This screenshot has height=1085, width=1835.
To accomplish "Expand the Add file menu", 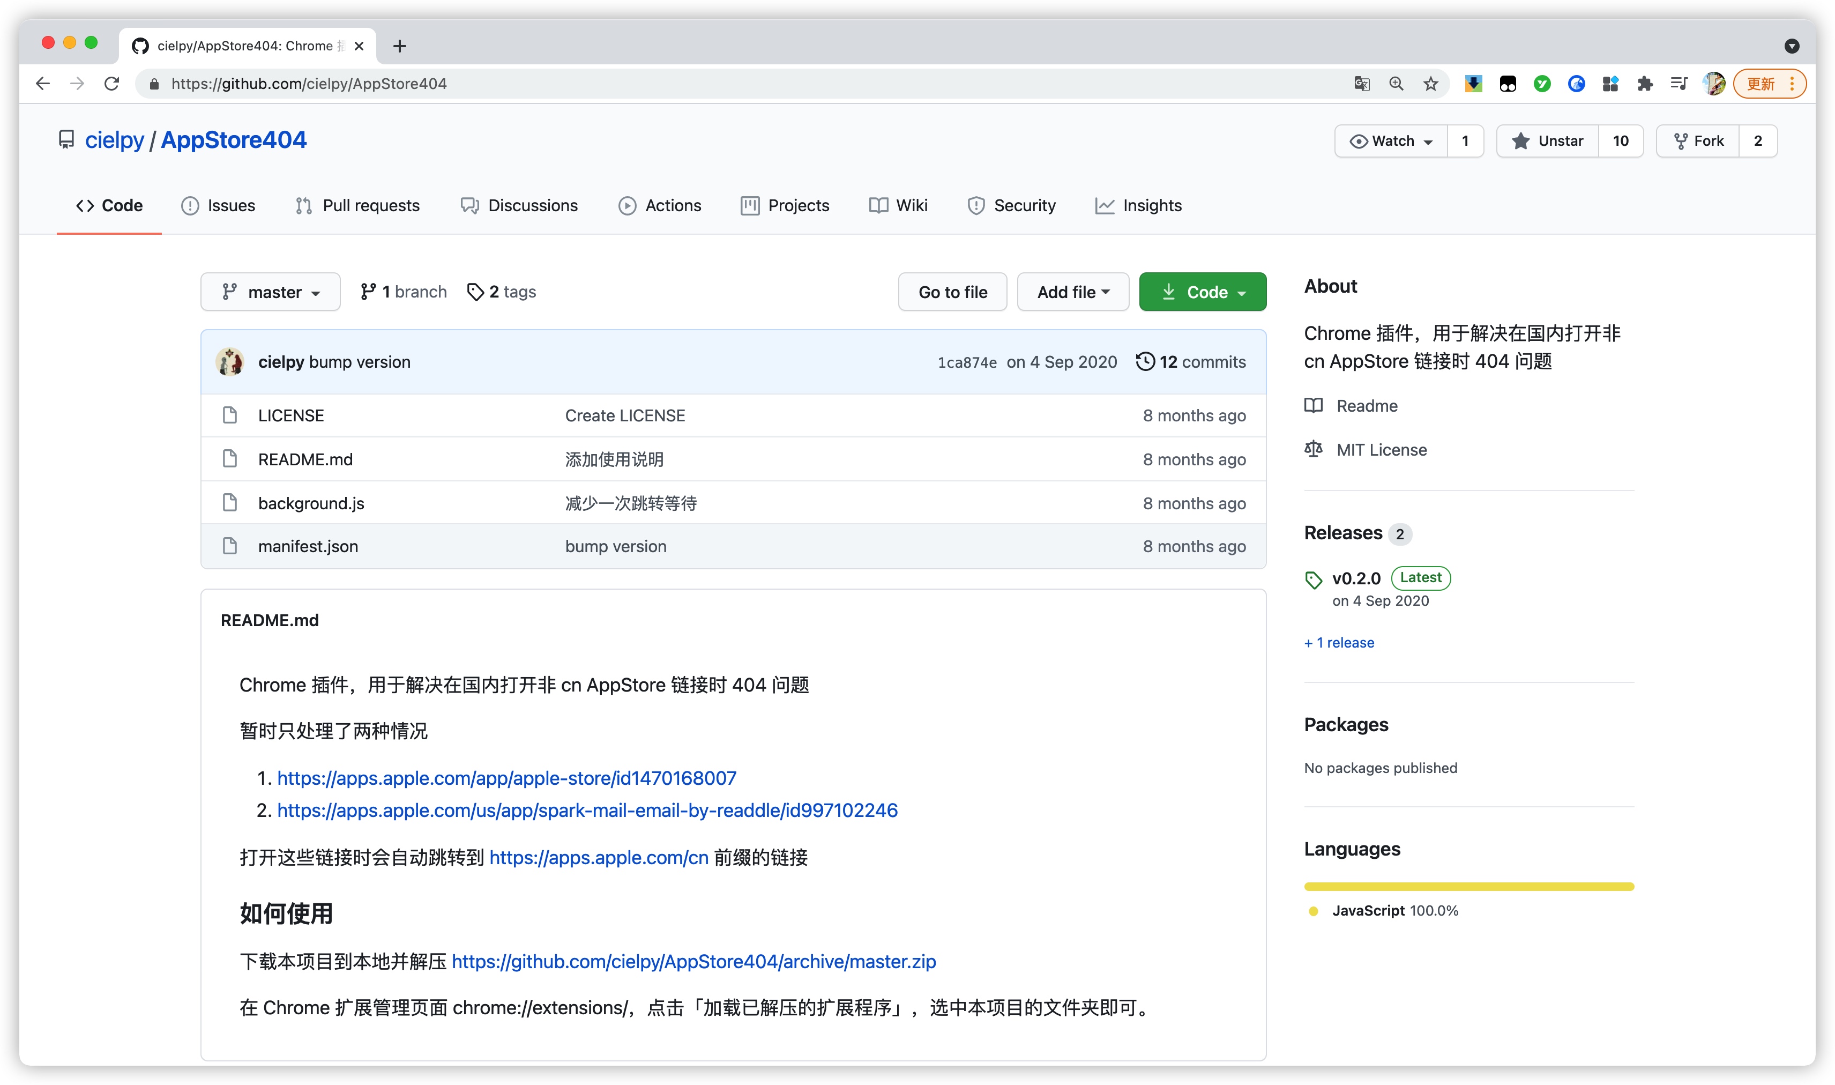I will (x=1073, y=292).
